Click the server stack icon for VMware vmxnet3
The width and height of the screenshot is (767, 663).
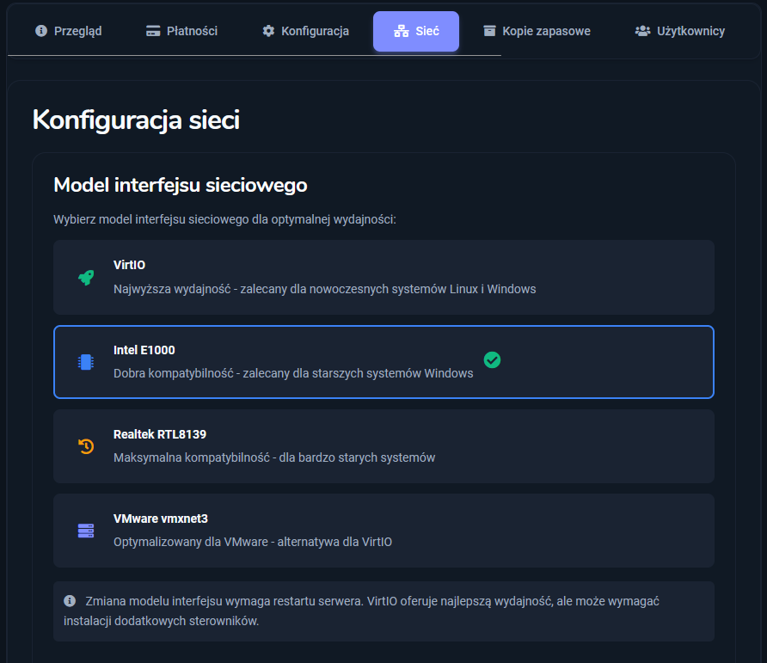[85, 531]
